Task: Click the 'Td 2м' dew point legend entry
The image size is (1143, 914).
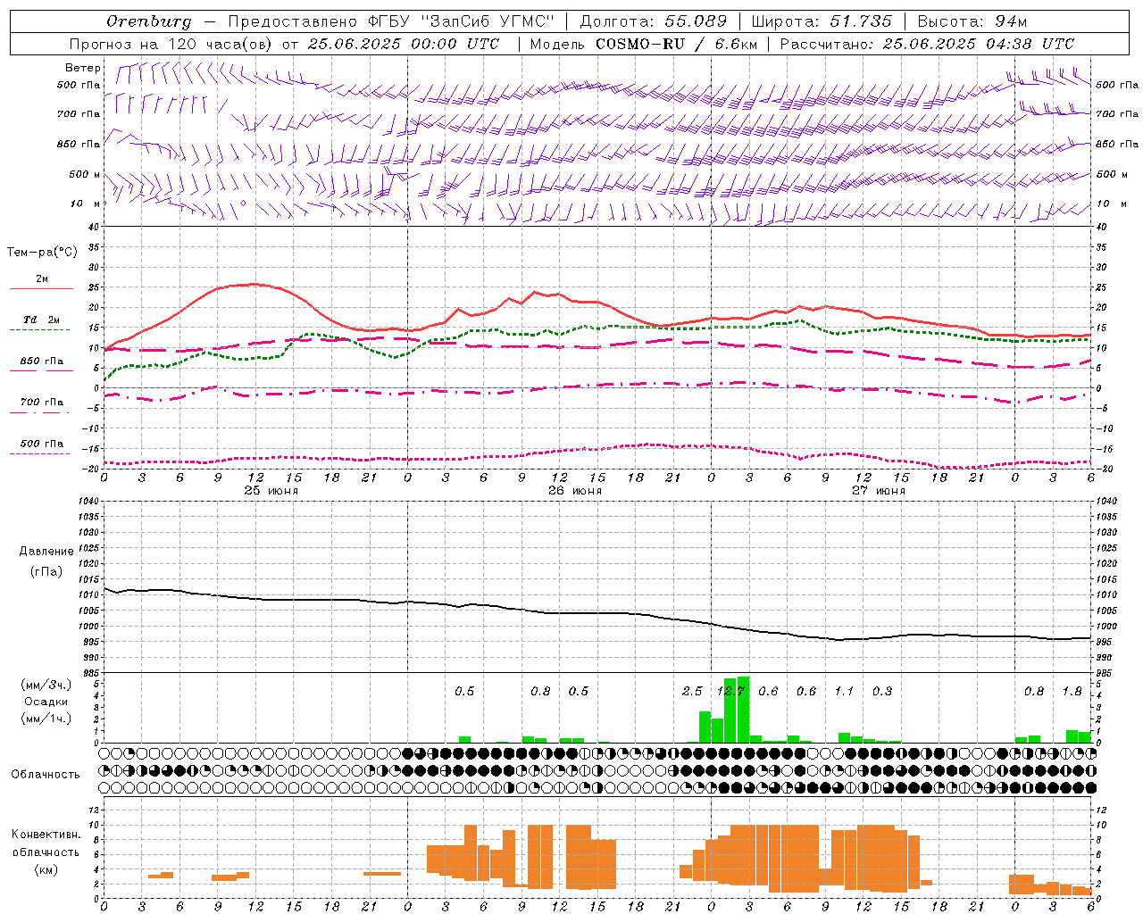Action: [42, 320]
